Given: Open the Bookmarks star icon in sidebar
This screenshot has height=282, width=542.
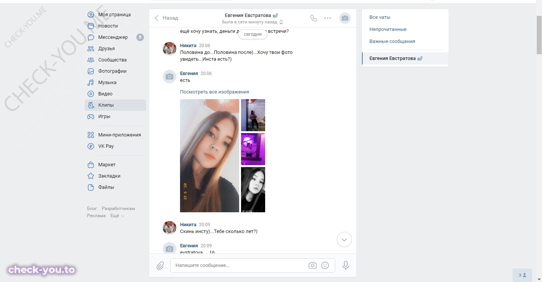Looking at the screenshot, I should 91,176.
